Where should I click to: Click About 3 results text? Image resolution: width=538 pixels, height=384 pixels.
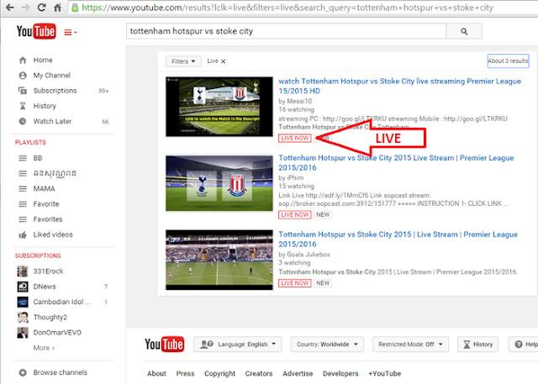[x=508, y=61]
